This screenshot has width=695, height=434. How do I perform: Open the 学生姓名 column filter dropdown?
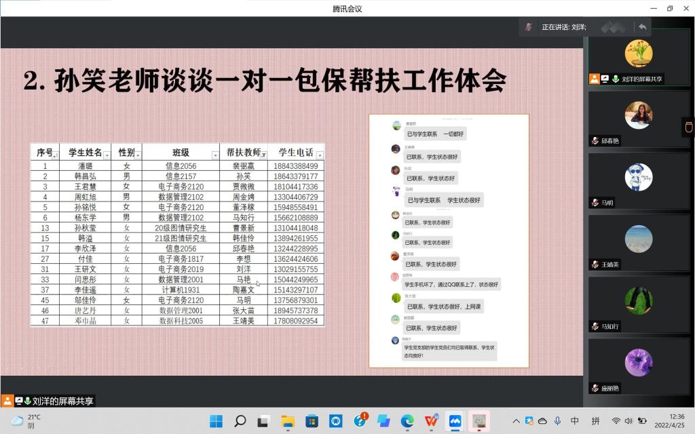(x=107, y=155)
